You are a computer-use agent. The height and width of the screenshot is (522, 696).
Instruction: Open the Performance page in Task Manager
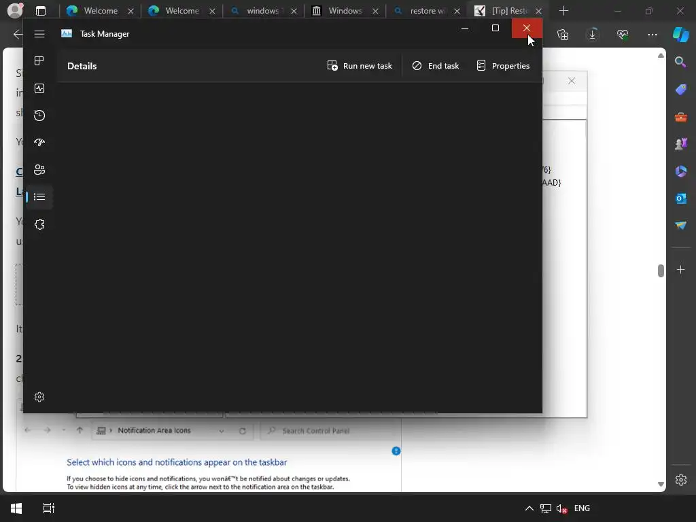39,88
